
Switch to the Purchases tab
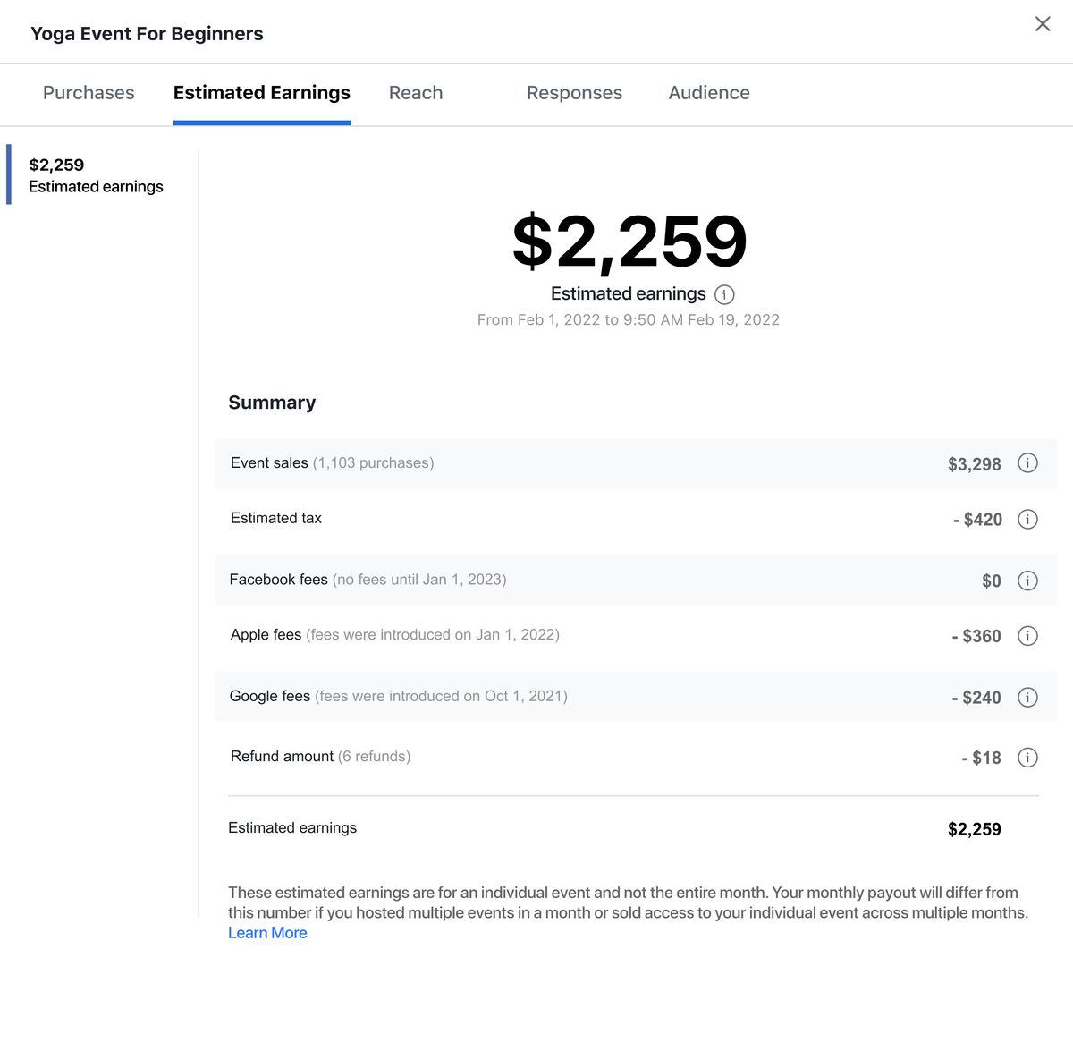[x=89, y=93]
